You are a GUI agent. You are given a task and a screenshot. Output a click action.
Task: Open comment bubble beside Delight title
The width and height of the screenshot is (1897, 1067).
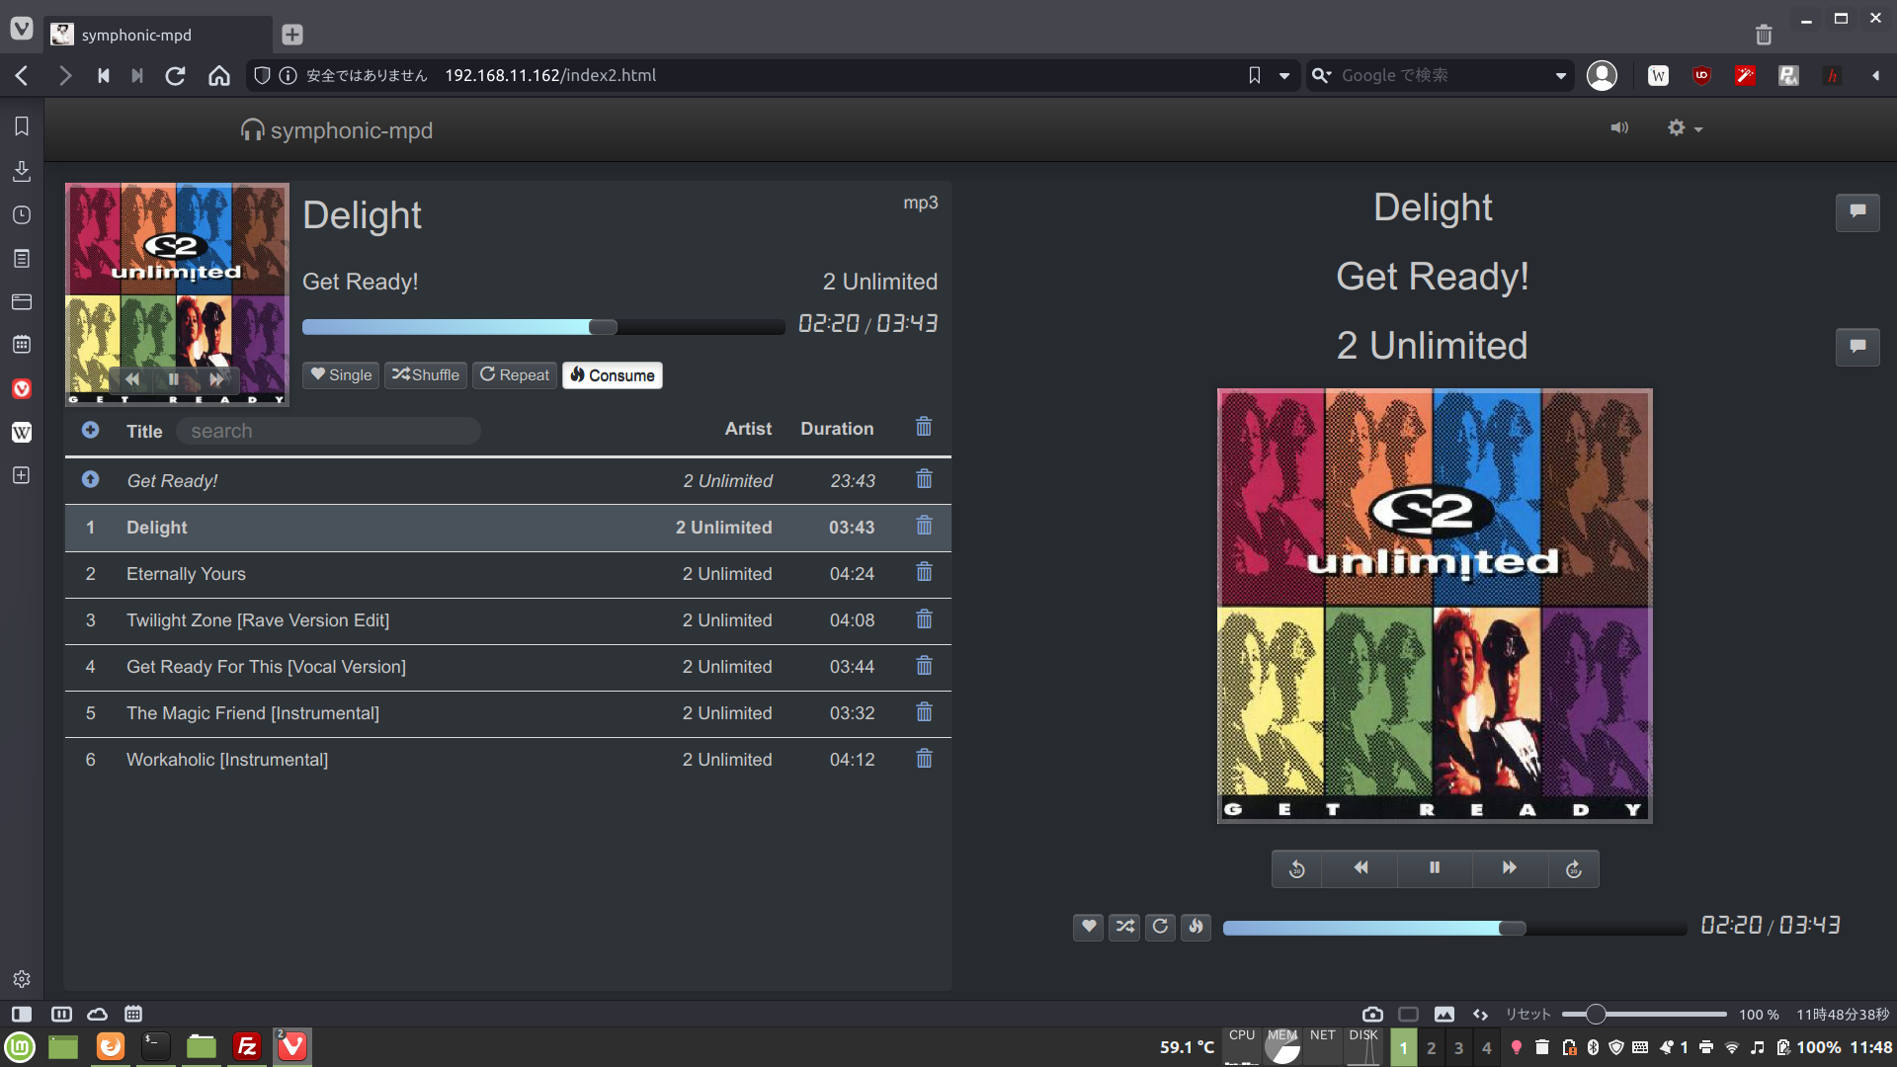click(x=1857, y=211)
